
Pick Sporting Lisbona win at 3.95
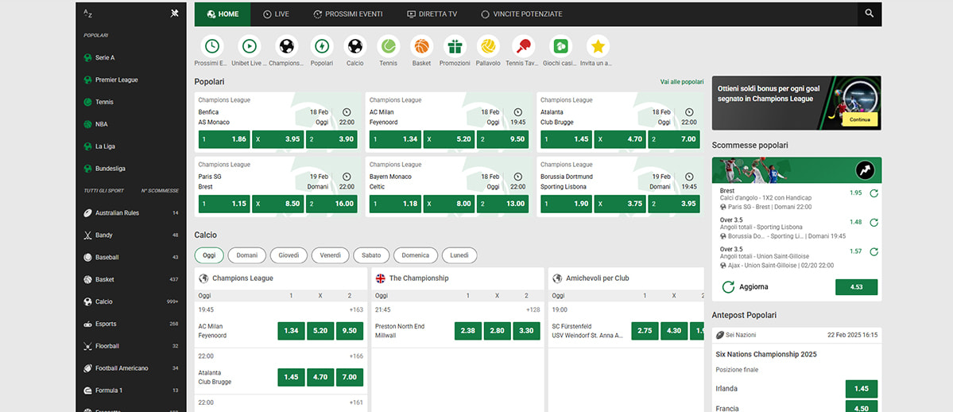pyautogui.click(x=673, y=204)
